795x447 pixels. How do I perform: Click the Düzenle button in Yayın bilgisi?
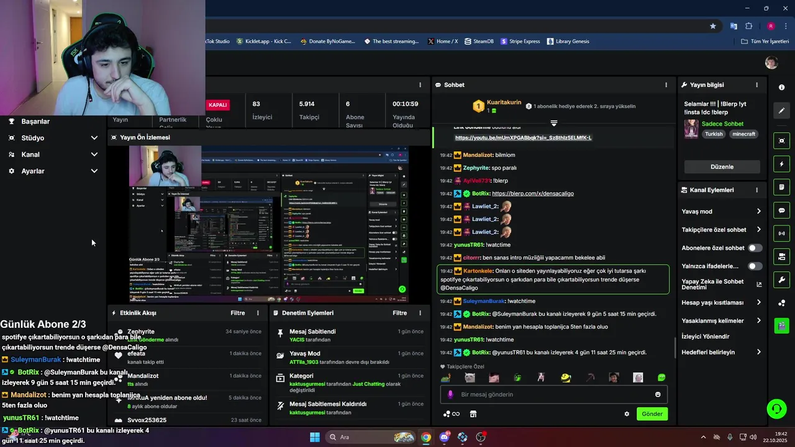pyautogui.click(x=722, y=167)
